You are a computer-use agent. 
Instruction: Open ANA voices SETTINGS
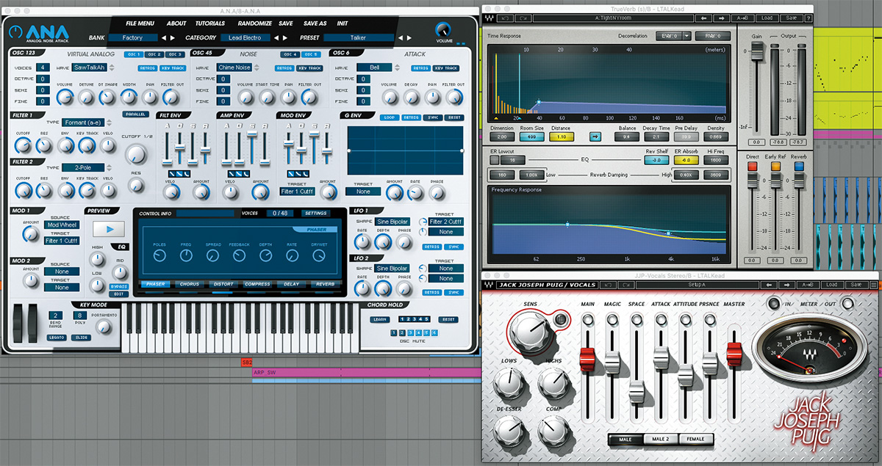316,214
